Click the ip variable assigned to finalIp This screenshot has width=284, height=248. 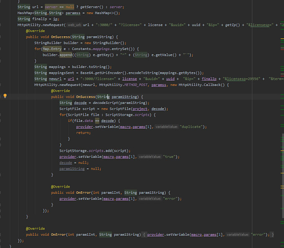coord(55,19)
